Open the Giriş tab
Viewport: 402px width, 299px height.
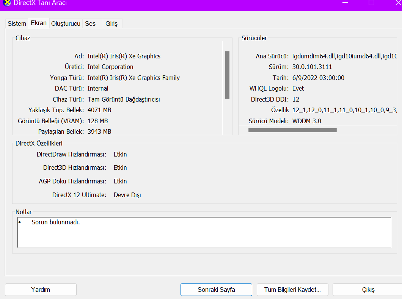(111, 23)
